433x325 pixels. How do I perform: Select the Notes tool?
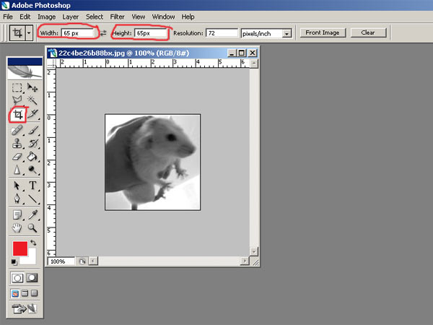pyautogui.click(x=17, y=214)
